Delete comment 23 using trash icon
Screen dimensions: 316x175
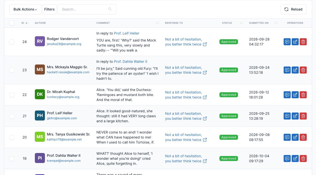coord(303,70)
